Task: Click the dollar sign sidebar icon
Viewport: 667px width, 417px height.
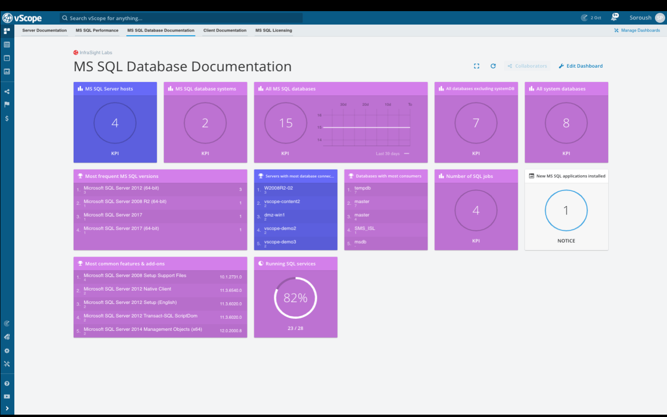Action: click(x=6, y=119)
